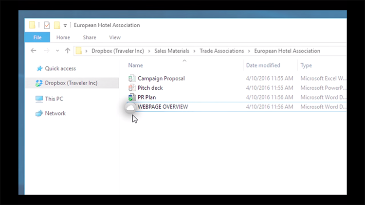This screenshot has width=365, height=205.
Task: Open the Share ribbon tab
Action: pos(89,37)
